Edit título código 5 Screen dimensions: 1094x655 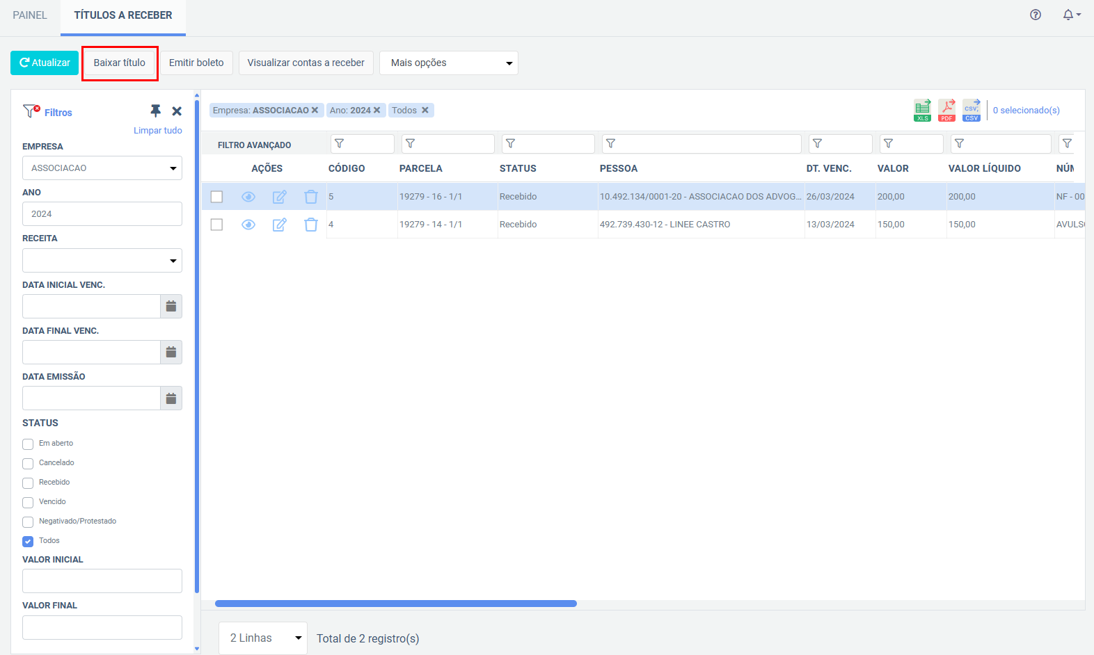coord(280,197)
